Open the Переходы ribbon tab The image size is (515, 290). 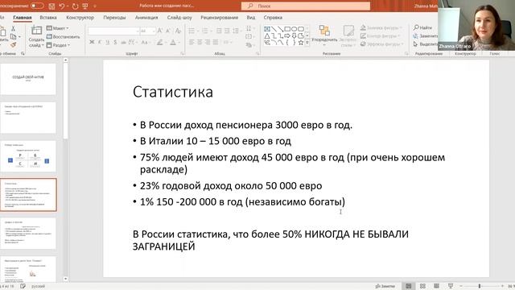tap(114, 18)
